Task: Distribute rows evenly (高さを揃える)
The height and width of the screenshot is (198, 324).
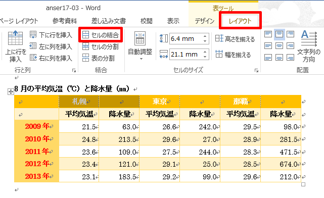Action: pos(235,38)
